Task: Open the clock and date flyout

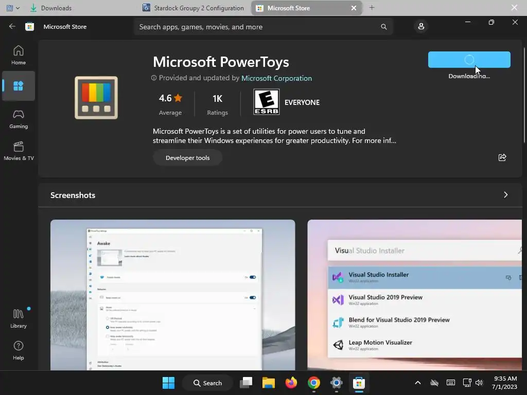Action: (x=504, y=383)
